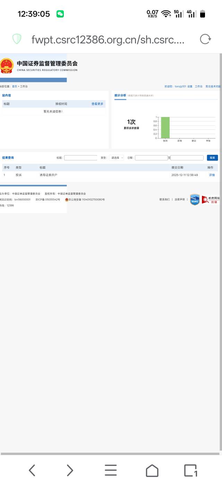Click the 1次 cumulative request count
Image resolution: width=222 pixels, height=486 pixels.
(131, 122)
